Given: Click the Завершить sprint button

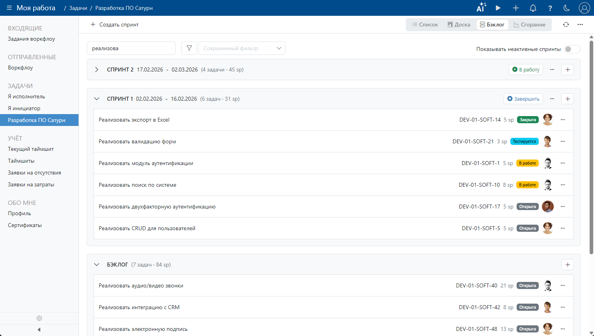Looking at the screenshot, I should [523, 99].
